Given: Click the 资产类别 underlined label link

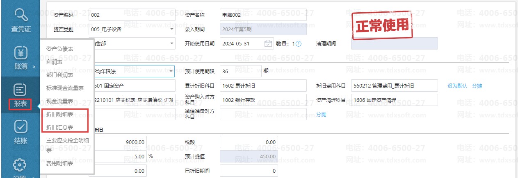Looking at the screenshot, I should click(x=64, y=29).
